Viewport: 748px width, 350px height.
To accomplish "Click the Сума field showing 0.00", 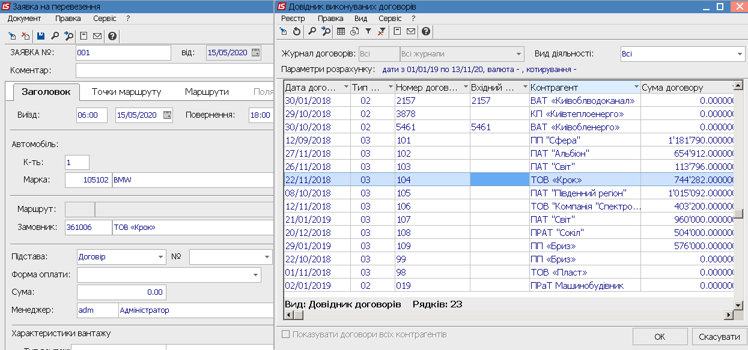I will (x=121, y=292).
